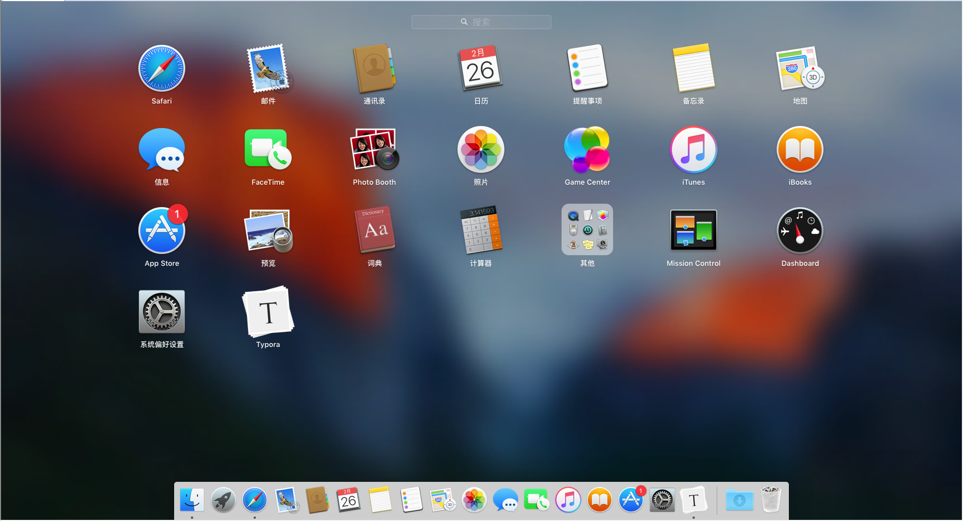Launch Game Center
Screen dimensions: 963x521
(587, 149)
